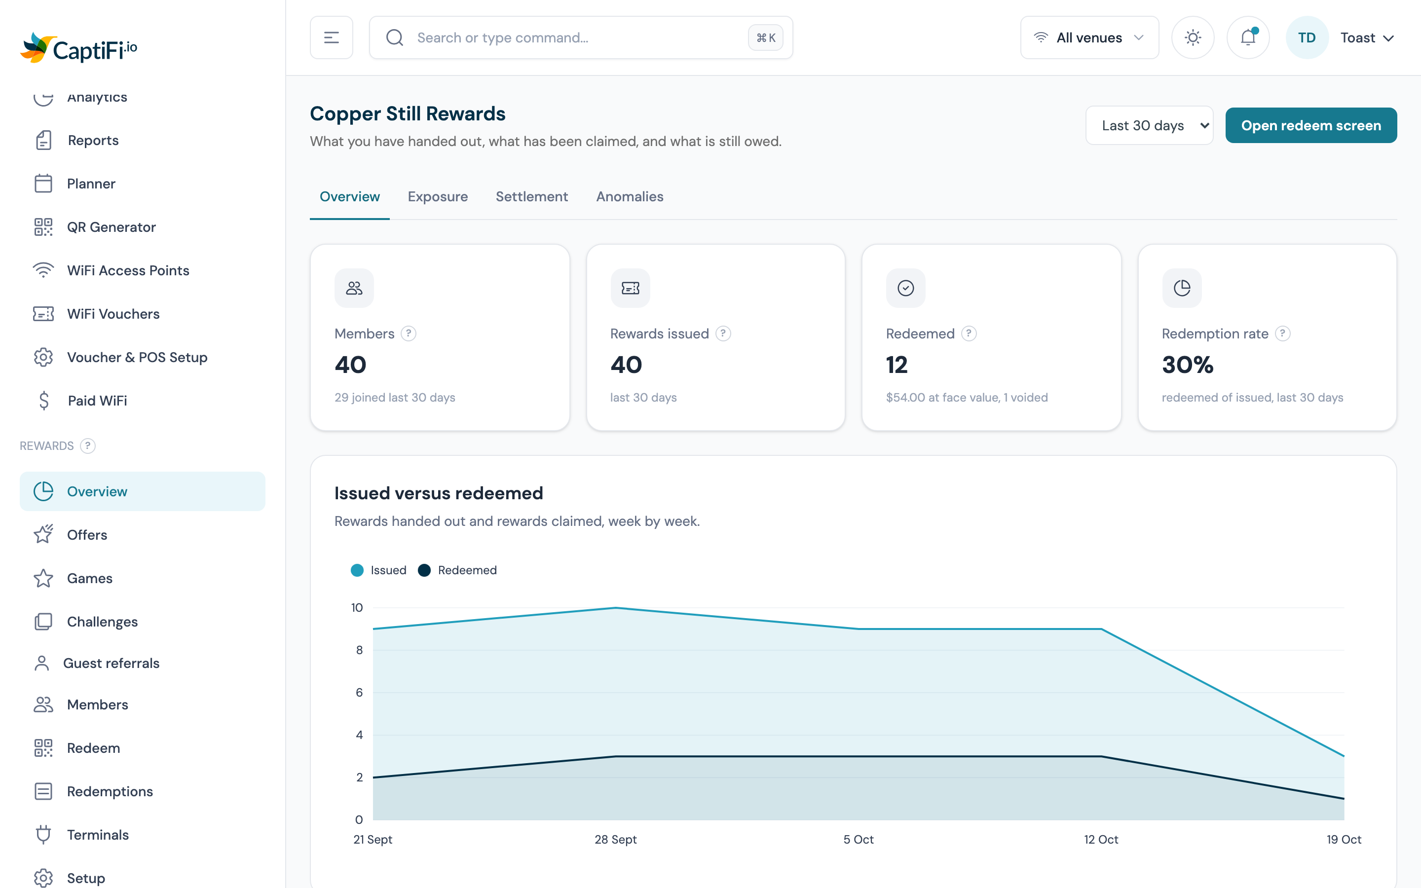This screenshot has width=1421, height=888.
Task: Go to Guest referrals page
Action: pos(142,663)
